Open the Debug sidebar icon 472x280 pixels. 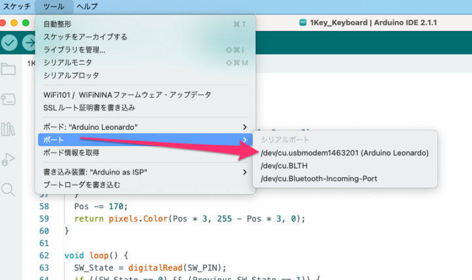coord(9,159)
